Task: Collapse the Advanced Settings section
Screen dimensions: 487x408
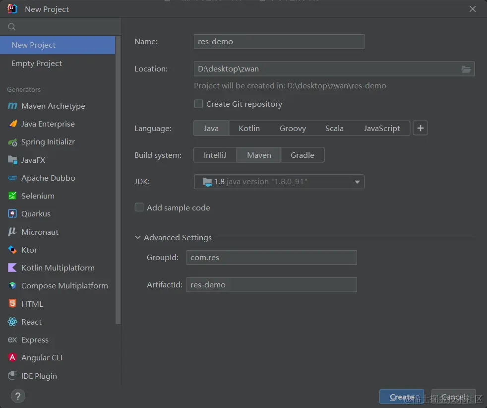Action: click(137, 237)
